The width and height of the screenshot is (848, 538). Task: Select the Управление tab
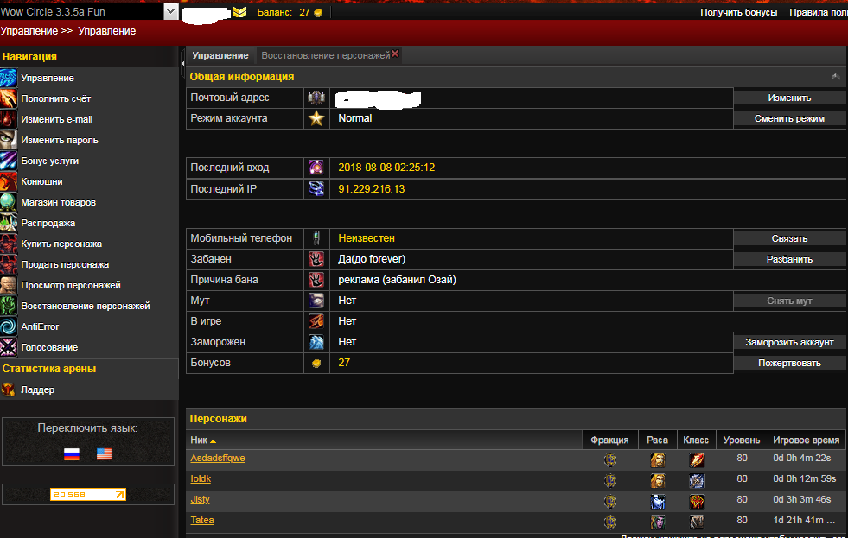(220, 55)
